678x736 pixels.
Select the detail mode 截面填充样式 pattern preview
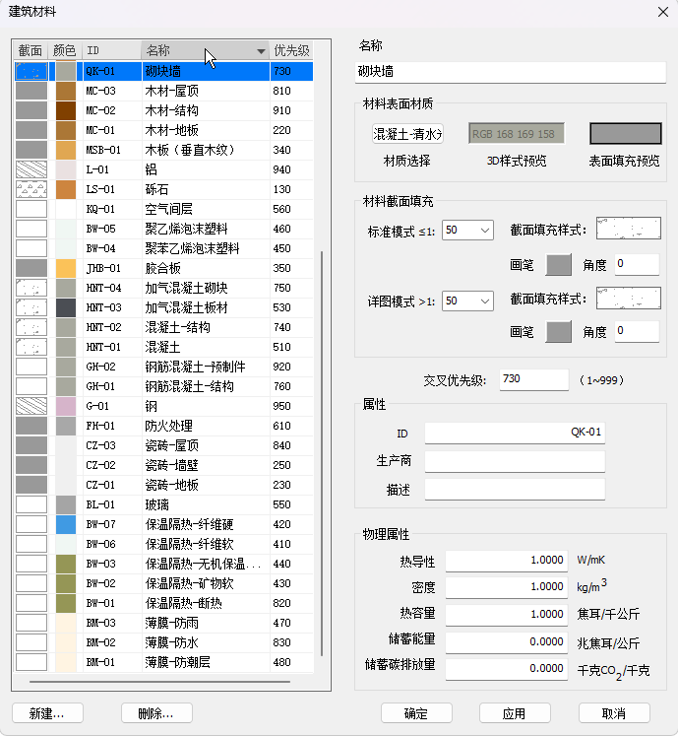[x=629, y=299]
